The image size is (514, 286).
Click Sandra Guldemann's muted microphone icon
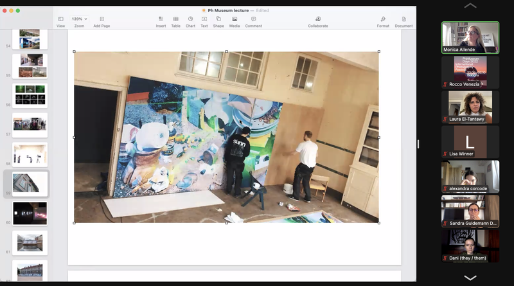coord(445,224)
